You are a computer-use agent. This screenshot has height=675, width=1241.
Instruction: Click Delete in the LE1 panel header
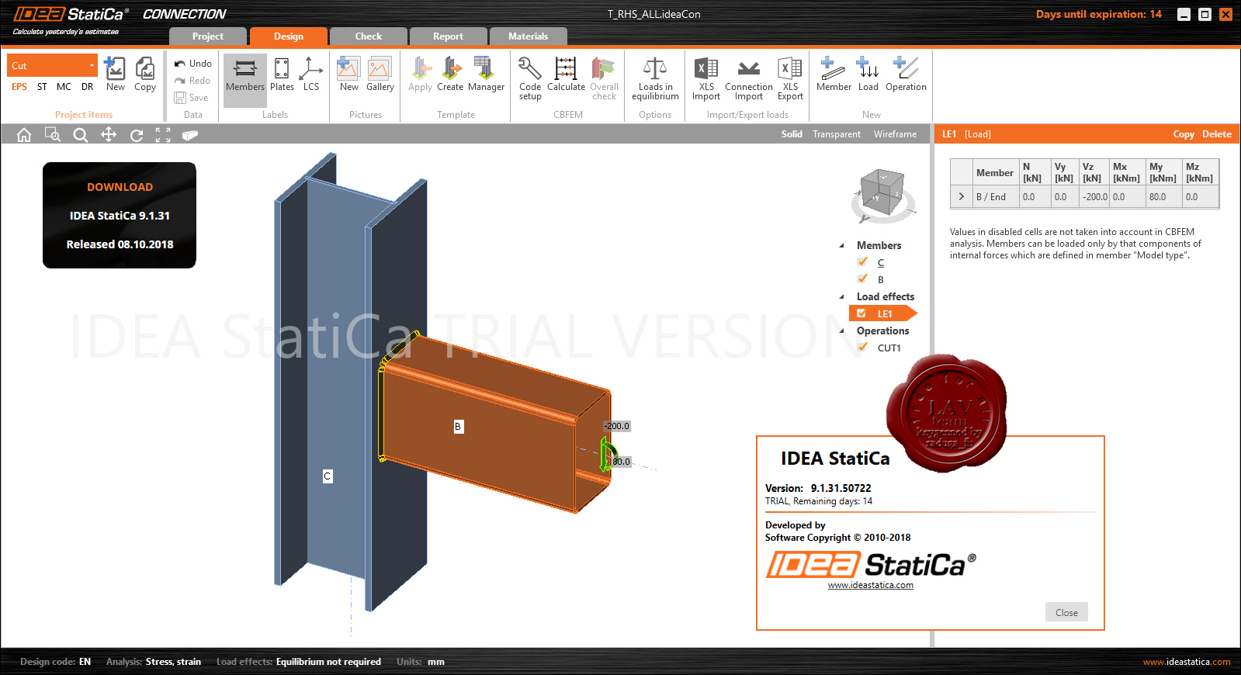coord(1217,134)
